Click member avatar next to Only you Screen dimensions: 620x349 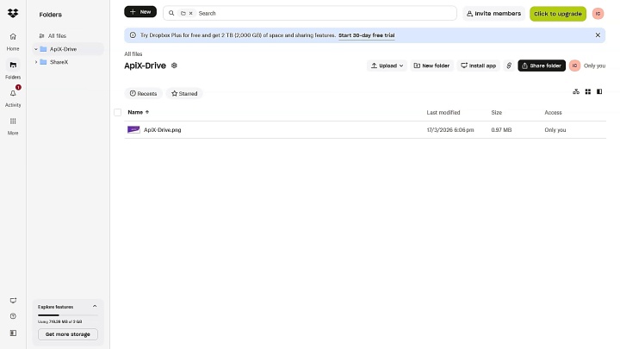pos(574,65)
